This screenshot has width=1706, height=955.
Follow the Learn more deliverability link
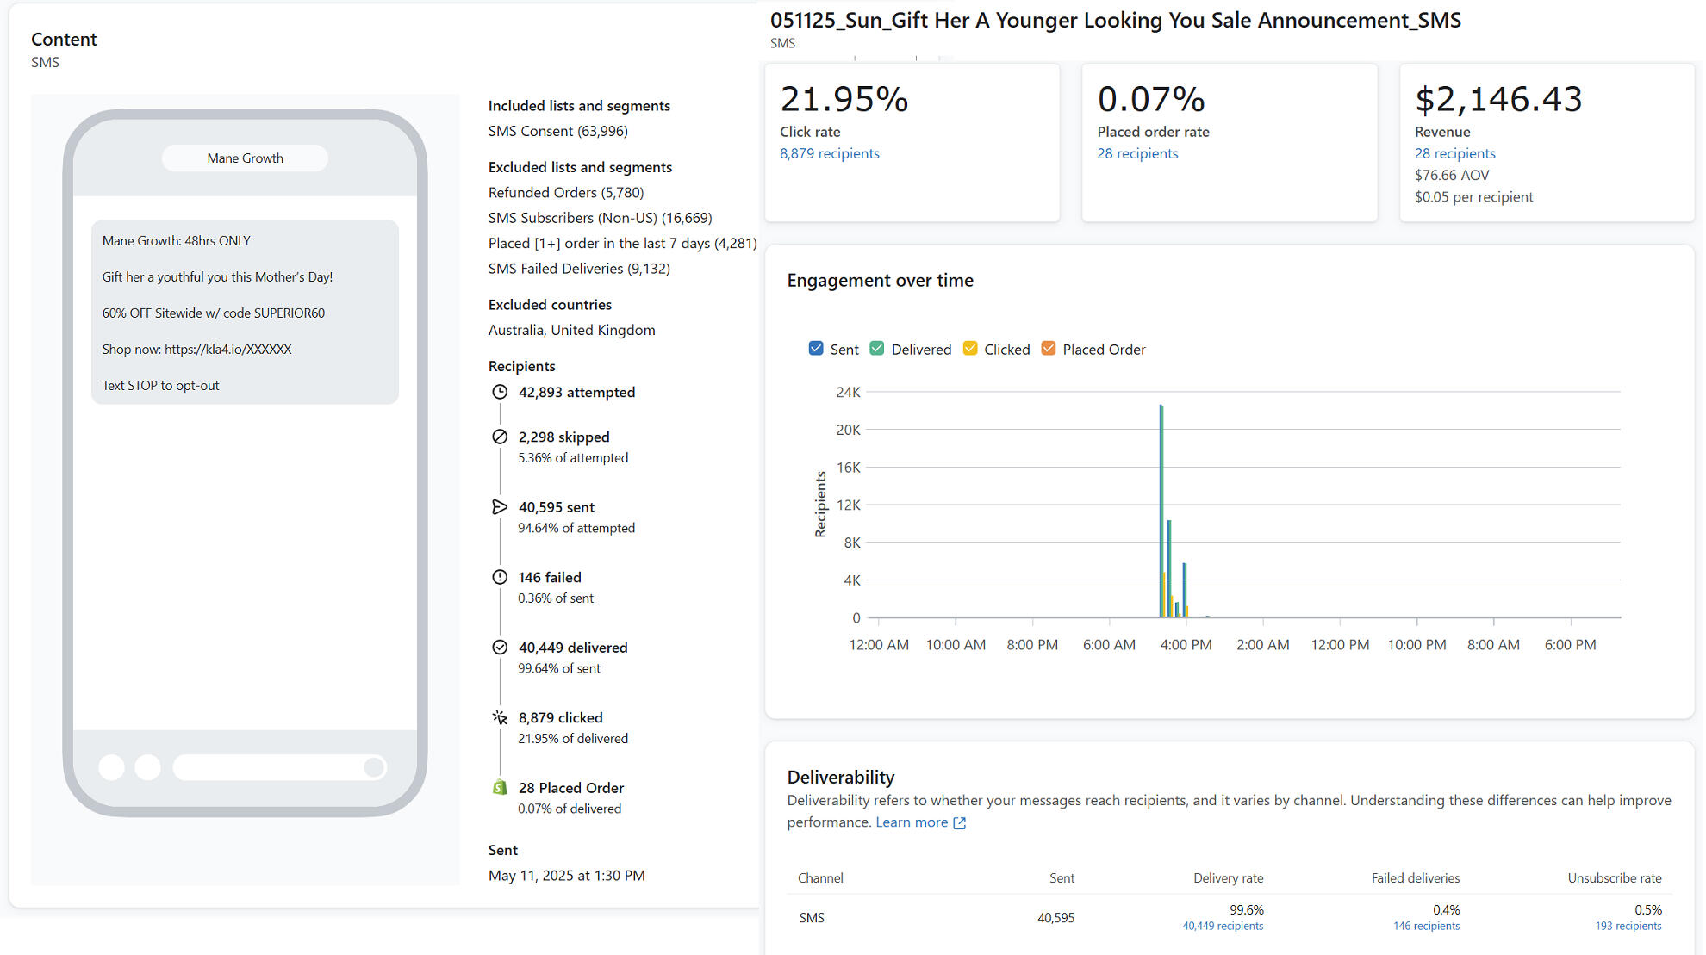coord(911,822)
